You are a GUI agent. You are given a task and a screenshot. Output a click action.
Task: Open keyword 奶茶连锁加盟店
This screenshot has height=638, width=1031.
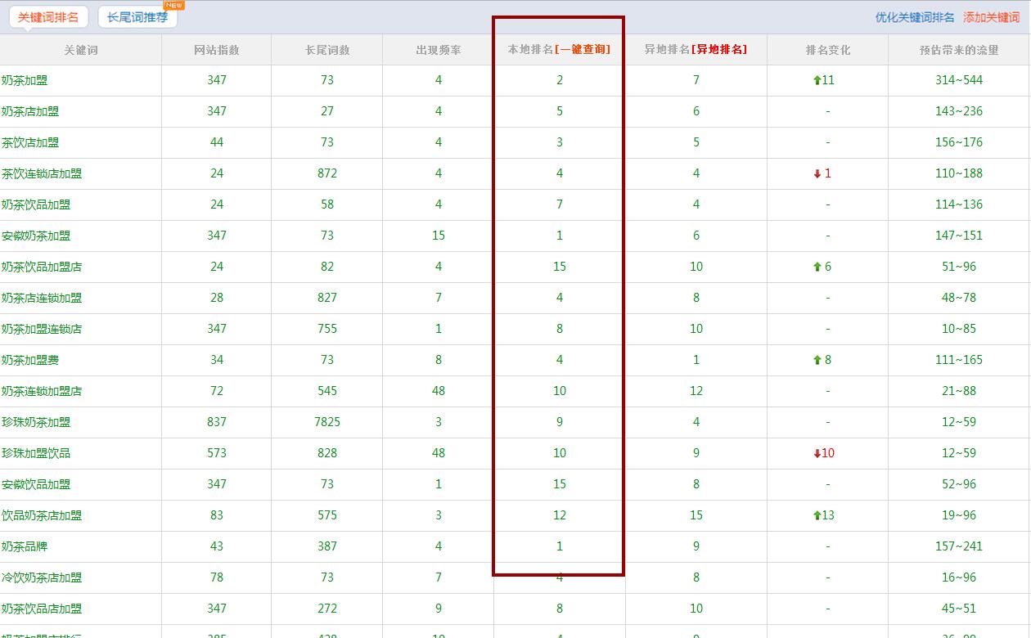tap(42, 391)
